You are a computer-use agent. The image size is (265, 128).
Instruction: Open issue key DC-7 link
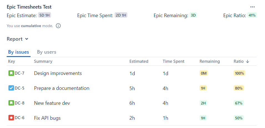[19, 73]
